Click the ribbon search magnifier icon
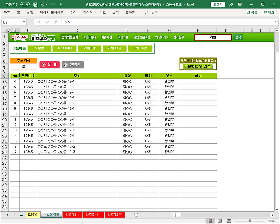280x224 pixels. point(146,12)
